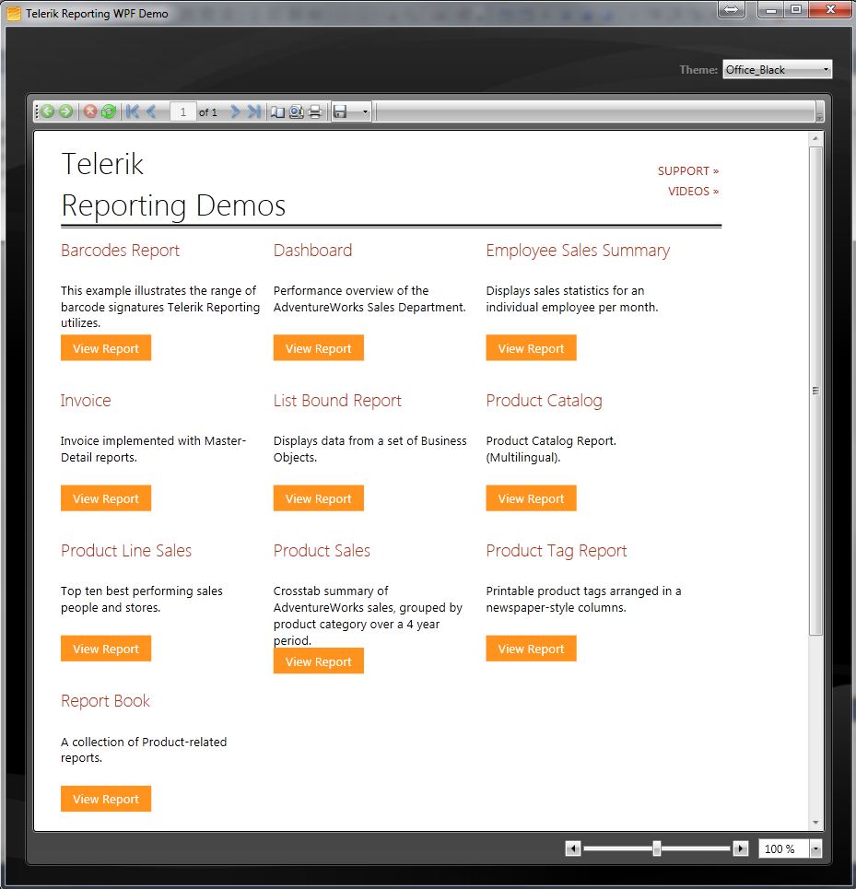Click the Telerik Reporting app title icon
This screenshot has height=889, width=856.
[14, 13]
